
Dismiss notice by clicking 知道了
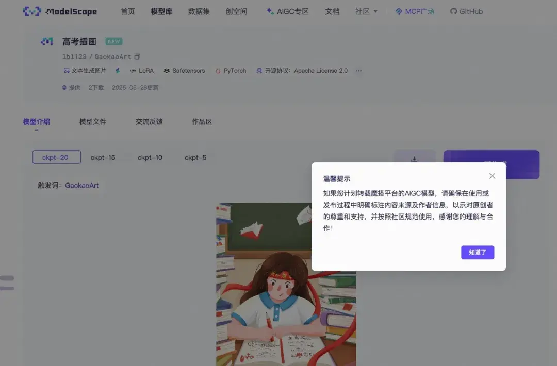(477, 253)
